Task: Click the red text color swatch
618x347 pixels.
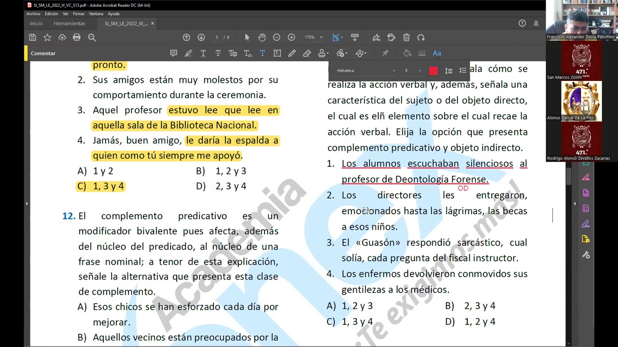Action: pos(433,71)
